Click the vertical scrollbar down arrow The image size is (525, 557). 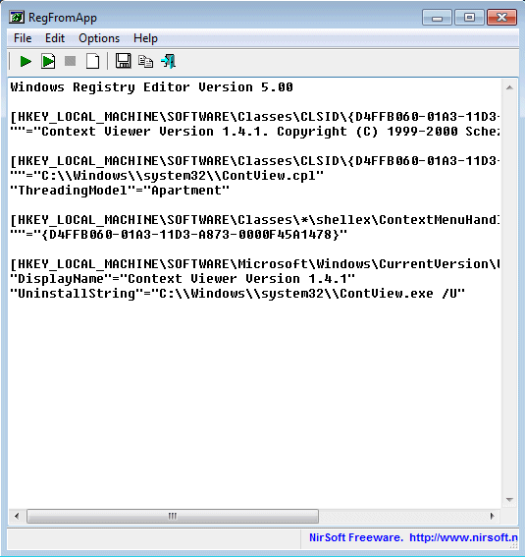509,500
